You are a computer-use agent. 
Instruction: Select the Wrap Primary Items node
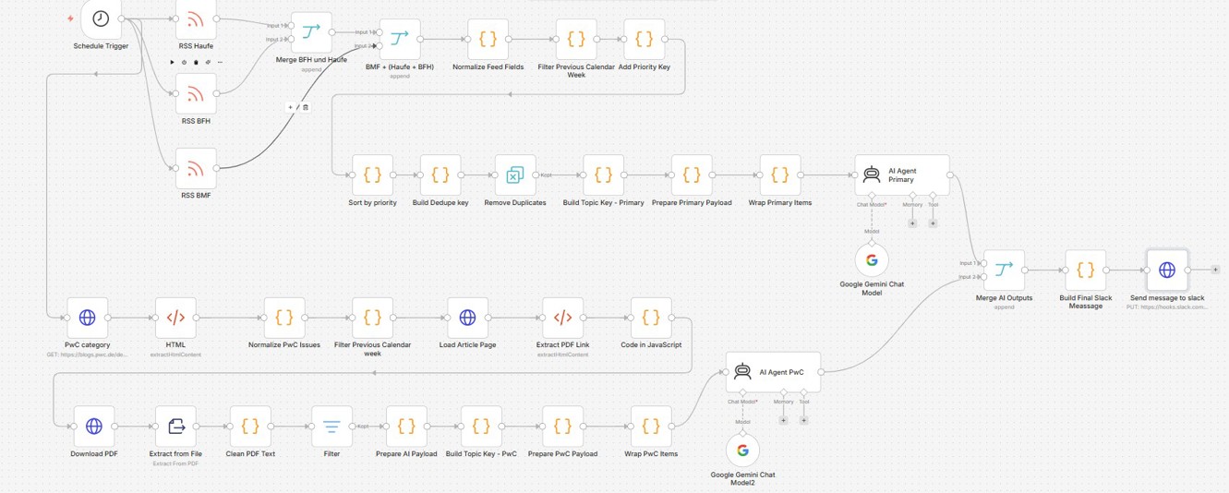click(x=780, y=174)
